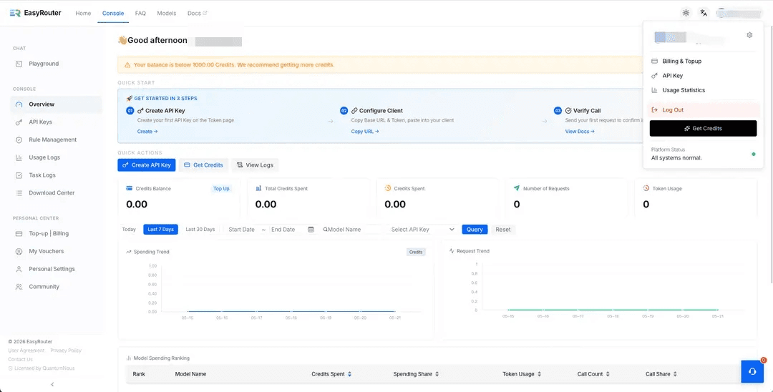This screenshot has width=773, height=392.
Task: Sort by Spending Share column arrows
Action: coord(437,374)
